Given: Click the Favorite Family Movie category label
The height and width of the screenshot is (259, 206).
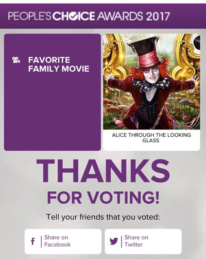Looking at the screenshot, I should pyautogui.click(x=59, y=64).
